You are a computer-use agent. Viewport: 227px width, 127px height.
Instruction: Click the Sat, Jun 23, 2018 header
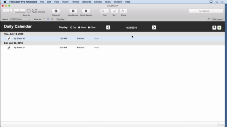coord(13,43)
